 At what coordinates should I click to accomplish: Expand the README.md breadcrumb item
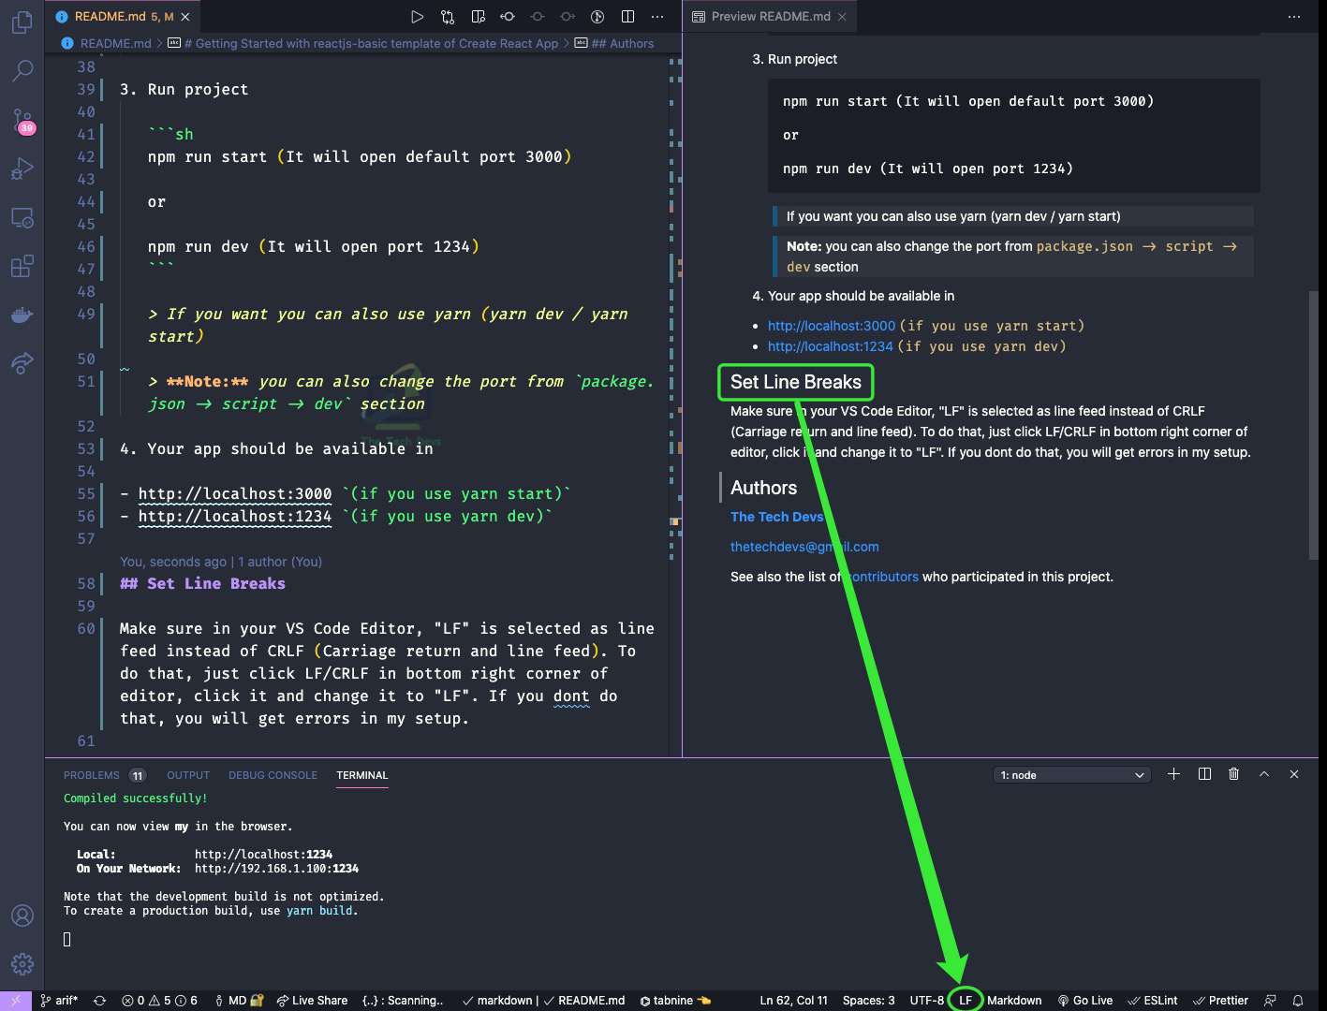(107, 43)
